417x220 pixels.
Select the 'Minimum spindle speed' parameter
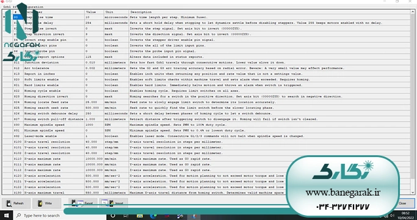point(54,131)
